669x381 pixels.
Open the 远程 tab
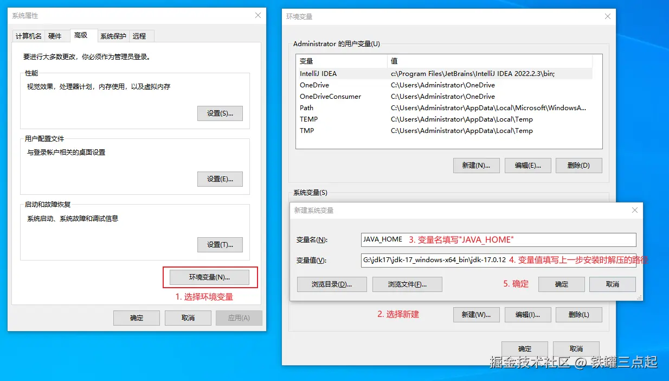[x=140, y=36]
